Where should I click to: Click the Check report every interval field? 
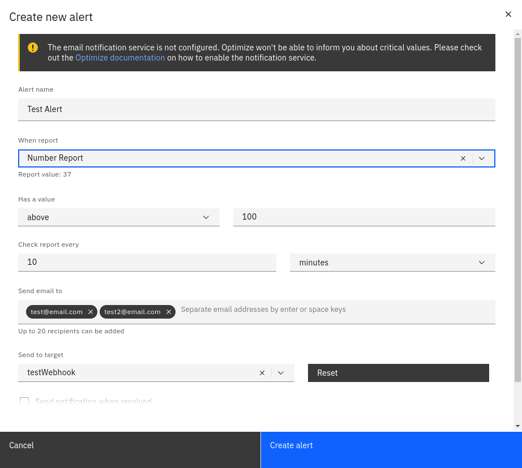147,261
